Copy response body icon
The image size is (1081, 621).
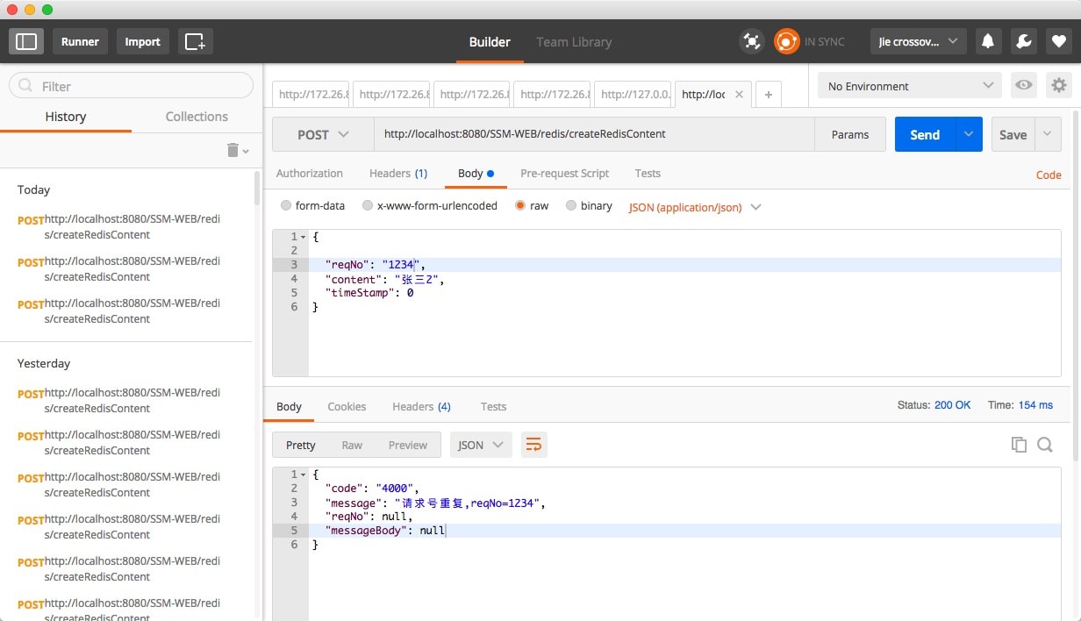(x=1019, y=445)
